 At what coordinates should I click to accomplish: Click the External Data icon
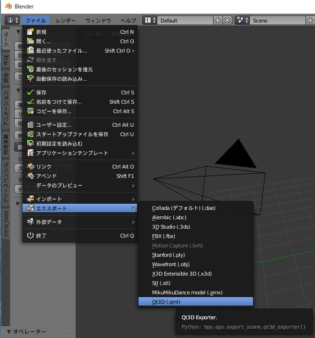point(31,222)
